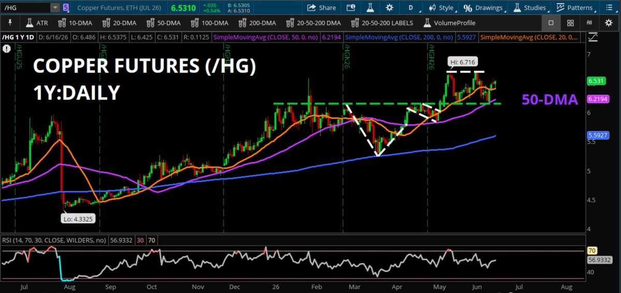Click the pin icon on study toolbar
621x293 pixels.
[x=10, y=23]
